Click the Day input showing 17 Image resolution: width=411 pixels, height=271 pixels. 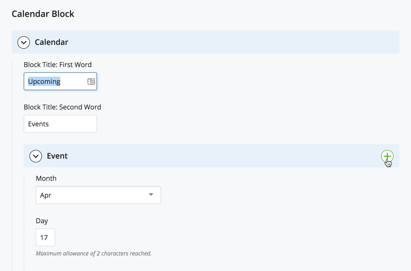tap(45, 237)
